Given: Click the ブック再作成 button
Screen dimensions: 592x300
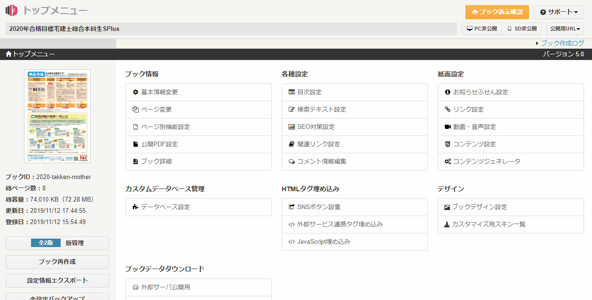Looking at the screenshot, I should point(57,262).
